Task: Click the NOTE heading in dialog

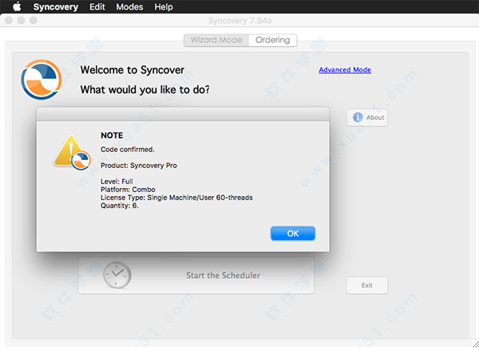Action: pyautogui.click(x=112, y=135)
